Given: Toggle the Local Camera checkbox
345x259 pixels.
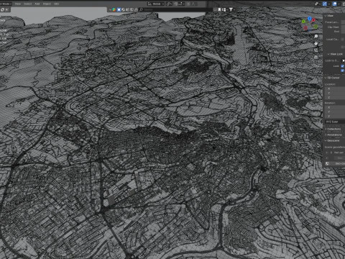Looking at the screenshot, I should pos(342,39).
